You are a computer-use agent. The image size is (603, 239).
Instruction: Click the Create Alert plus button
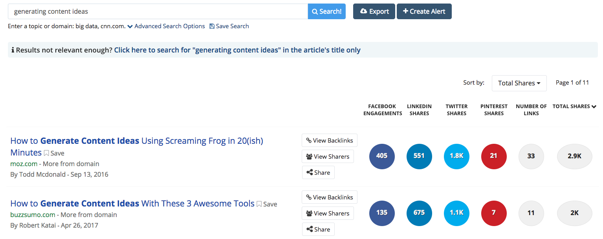[424, 11]
